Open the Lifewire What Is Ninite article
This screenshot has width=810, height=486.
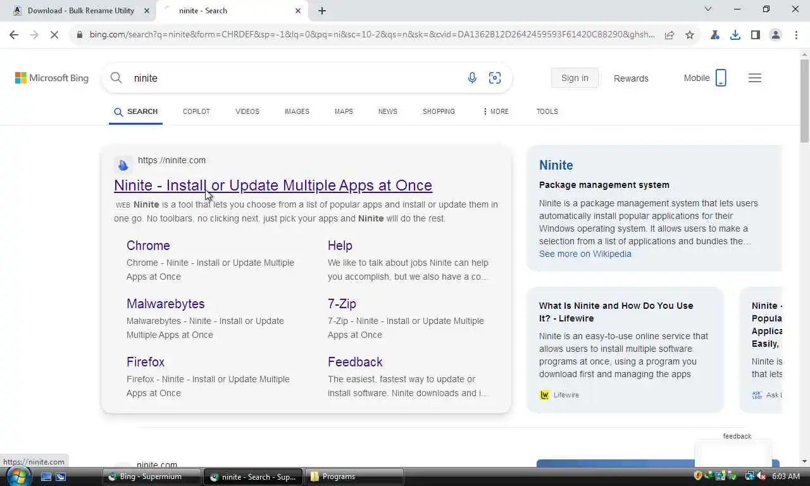click(616, 312)
